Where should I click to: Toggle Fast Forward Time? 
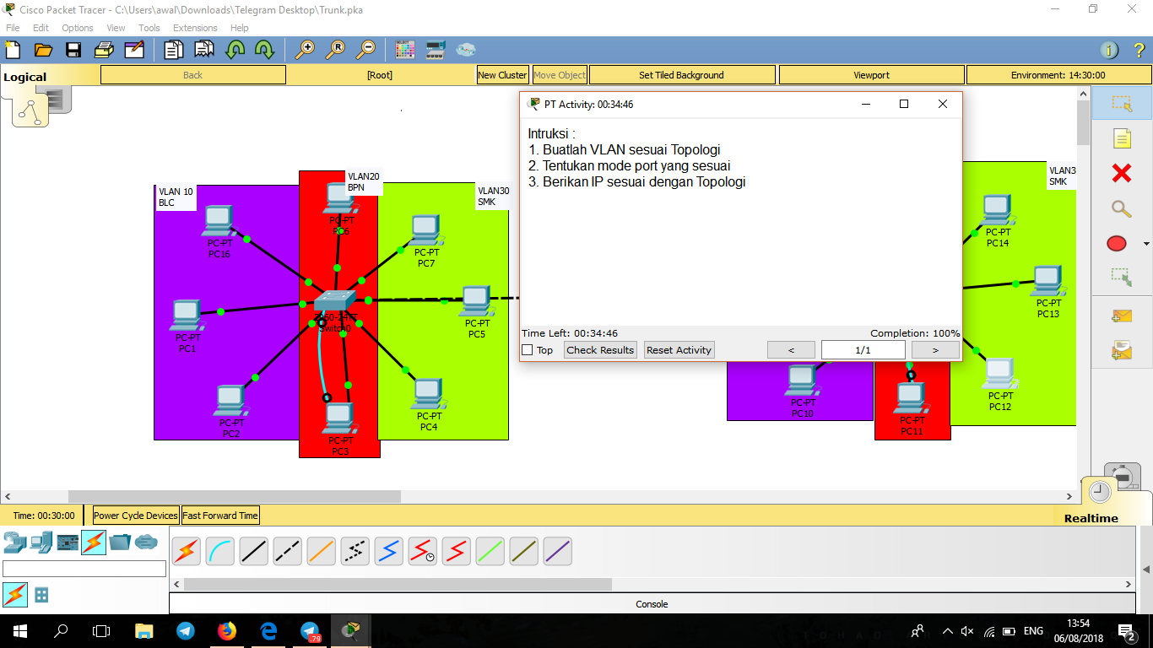point(220,515)
